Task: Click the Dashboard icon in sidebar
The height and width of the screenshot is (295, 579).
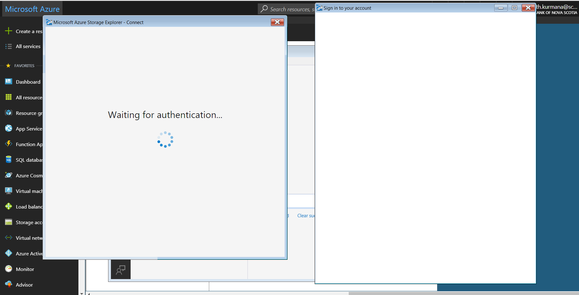Action: click(8, 81)
